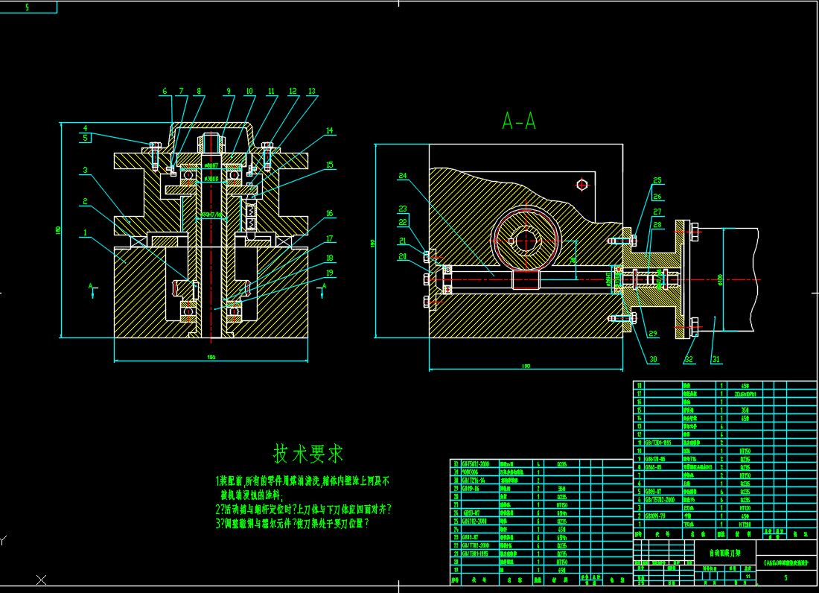This screenshot has width=819, height=593.
Task: Select part balloon number 23
Action: (403, 209)
